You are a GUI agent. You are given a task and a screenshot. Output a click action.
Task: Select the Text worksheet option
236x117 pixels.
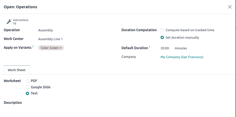(27, 93)
